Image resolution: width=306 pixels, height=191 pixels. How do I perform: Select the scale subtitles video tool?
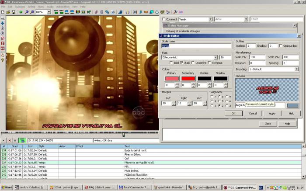(3, 38)
